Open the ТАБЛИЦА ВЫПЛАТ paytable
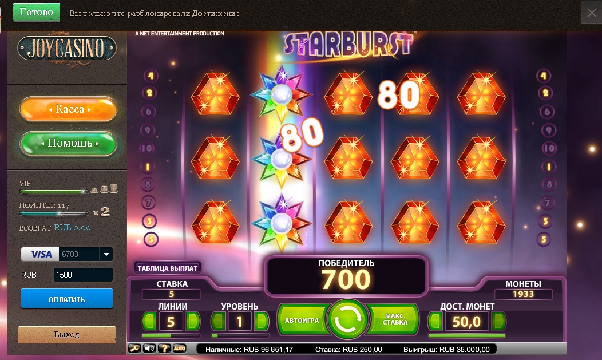 [x=168, y=268]
